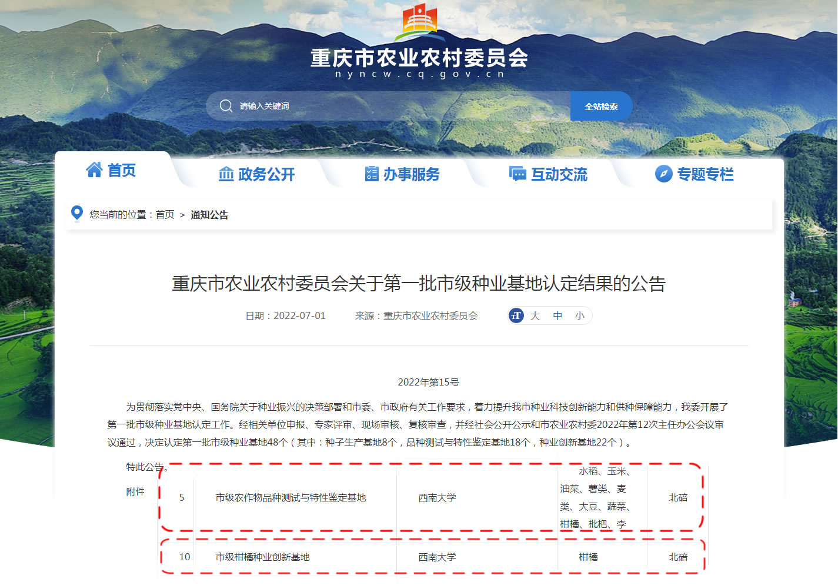Set font size to 小 (small)

[x=580, y=316]
